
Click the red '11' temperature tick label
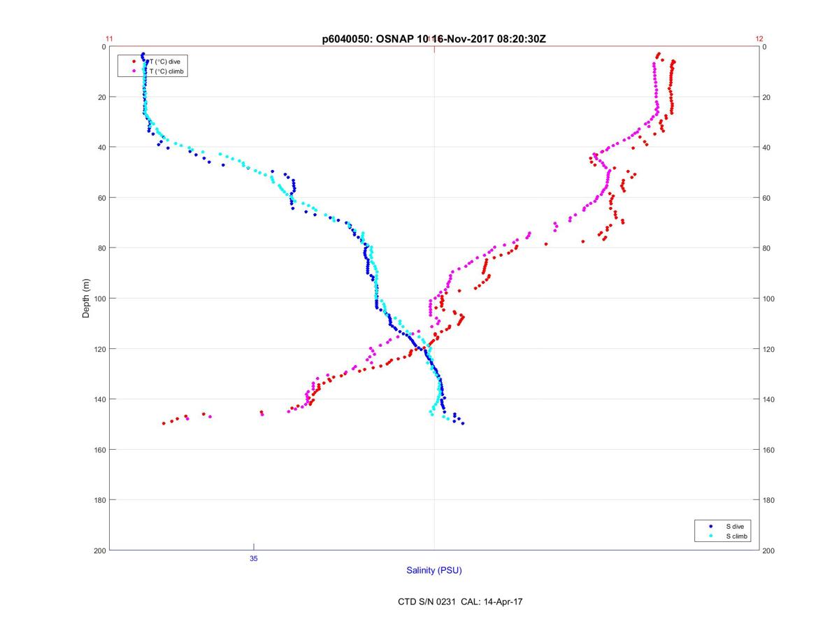point(109,39)
